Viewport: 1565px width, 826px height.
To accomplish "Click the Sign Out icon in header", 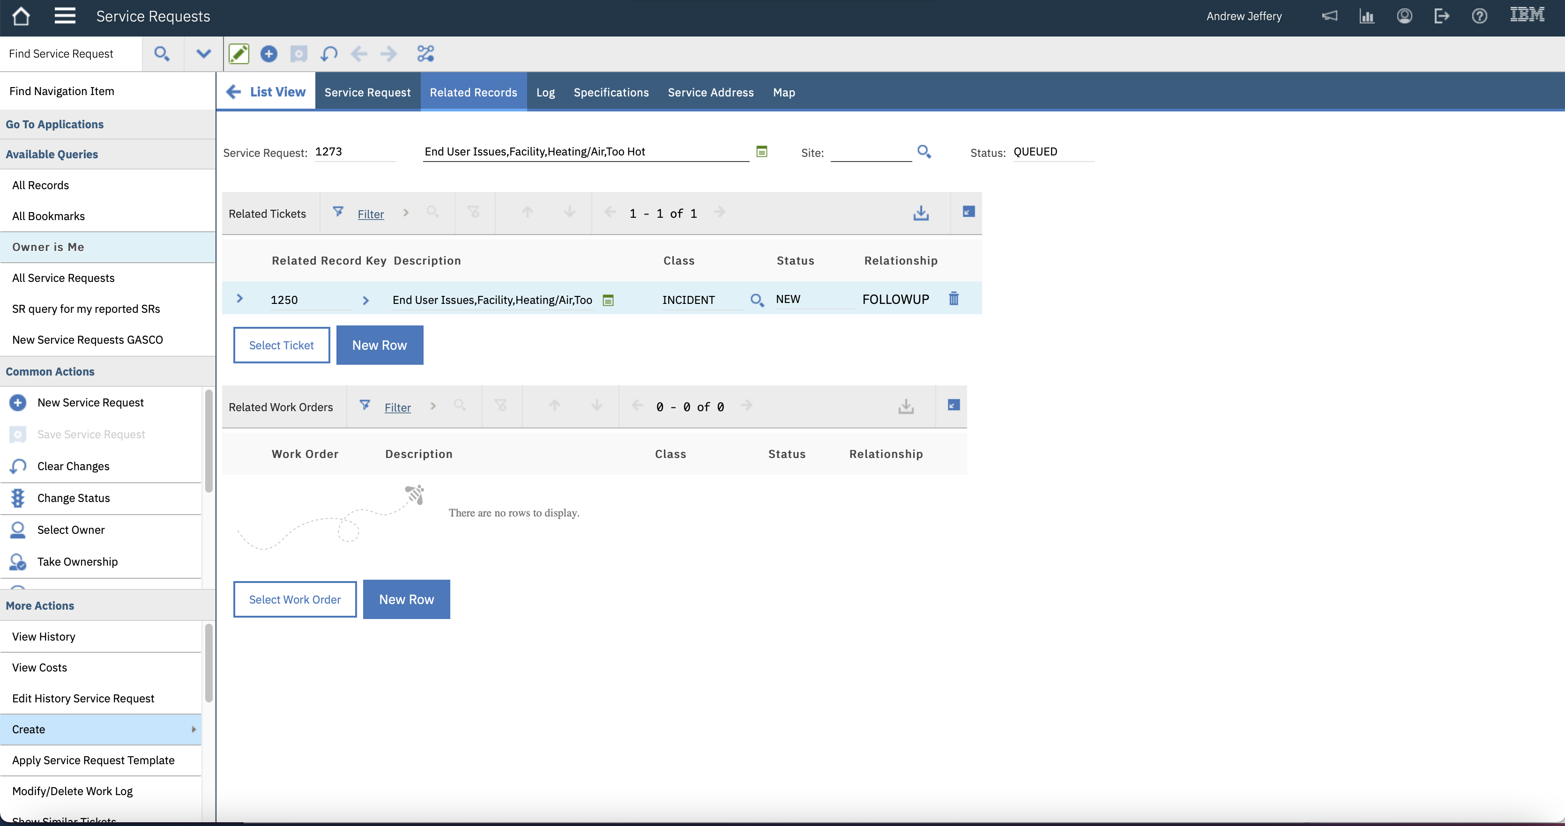I will pyautogui.click(x=1441, y=16).
